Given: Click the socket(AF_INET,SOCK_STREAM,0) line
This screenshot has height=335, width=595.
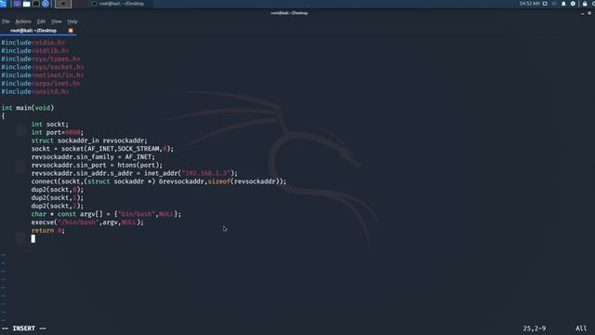Looking at the screenshot, I should coord(102,149).
